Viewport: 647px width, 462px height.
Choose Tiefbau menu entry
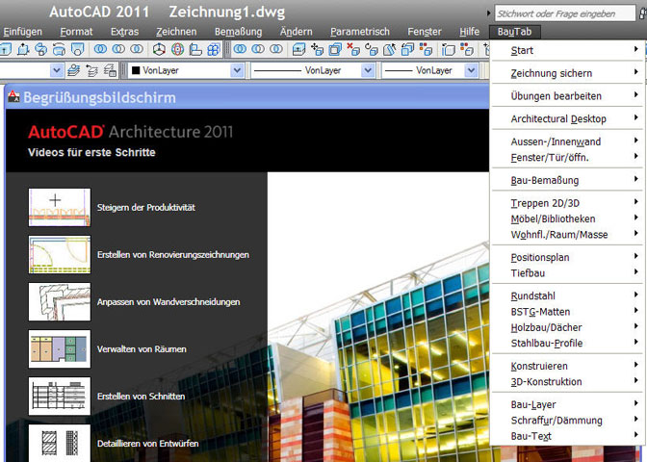[x=567, y=273]
